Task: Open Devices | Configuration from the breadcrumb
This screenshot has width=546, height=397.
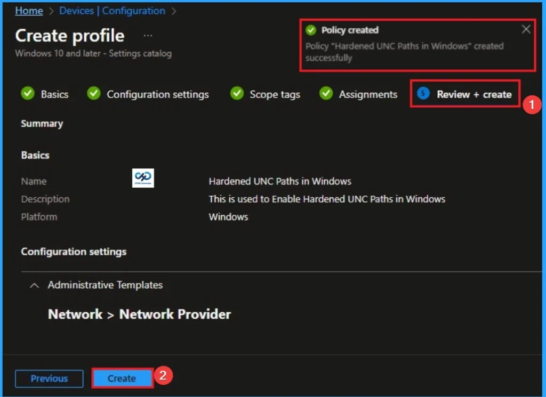Action: pos(112,11)
